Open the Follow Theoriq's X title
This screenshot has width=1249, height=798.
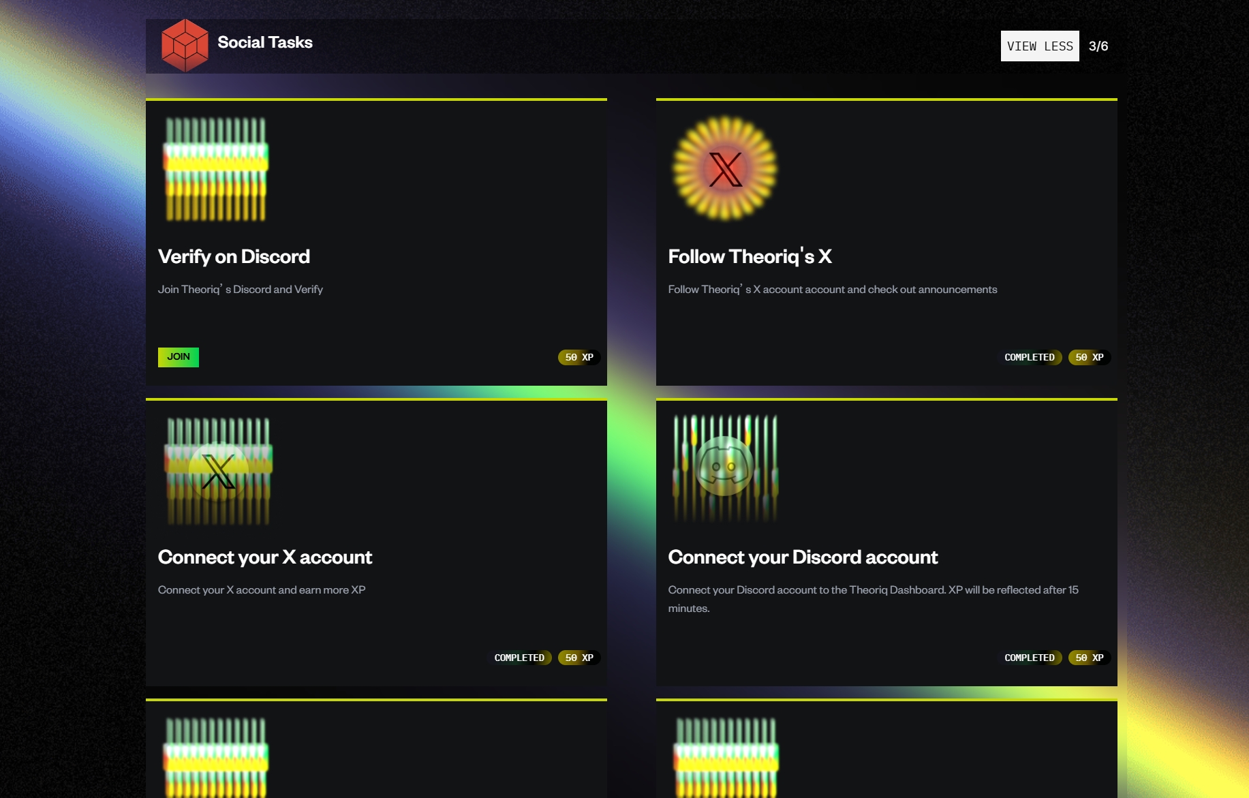(750, 256)
